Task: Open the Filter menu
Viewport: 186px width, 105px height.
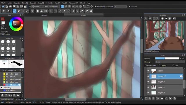Action: point(25,3)
